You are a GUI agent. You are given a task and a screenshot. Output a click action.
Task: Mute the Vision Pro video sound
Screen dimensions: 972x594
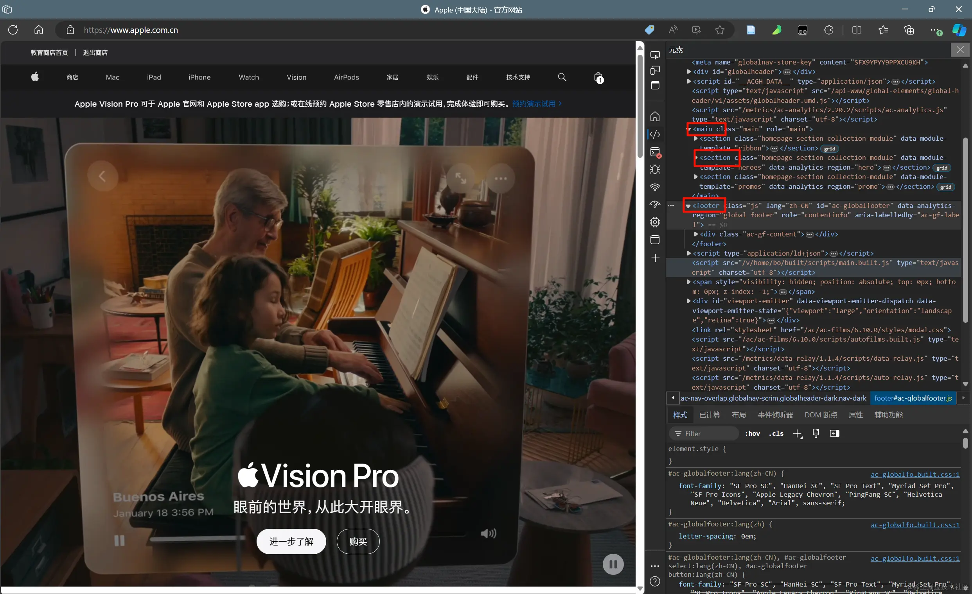(489, 534)
